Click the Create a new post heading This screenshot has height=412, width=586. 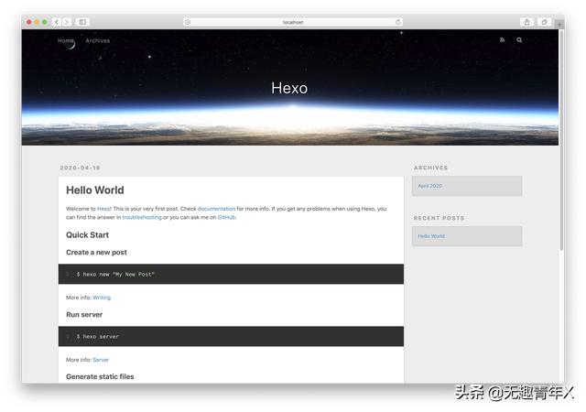pos(96,253)
